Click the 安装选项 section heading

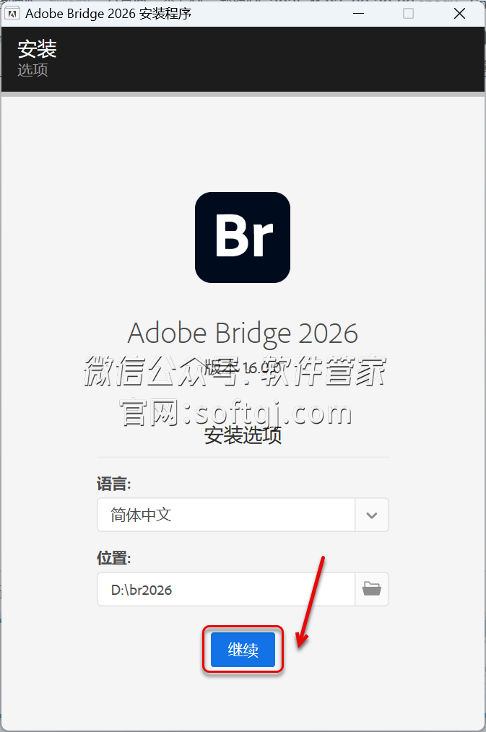click(x=243, y=435)
